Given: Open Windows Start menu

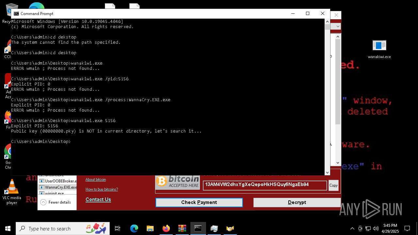Looking at the screenshot, I should click(8, 228).
